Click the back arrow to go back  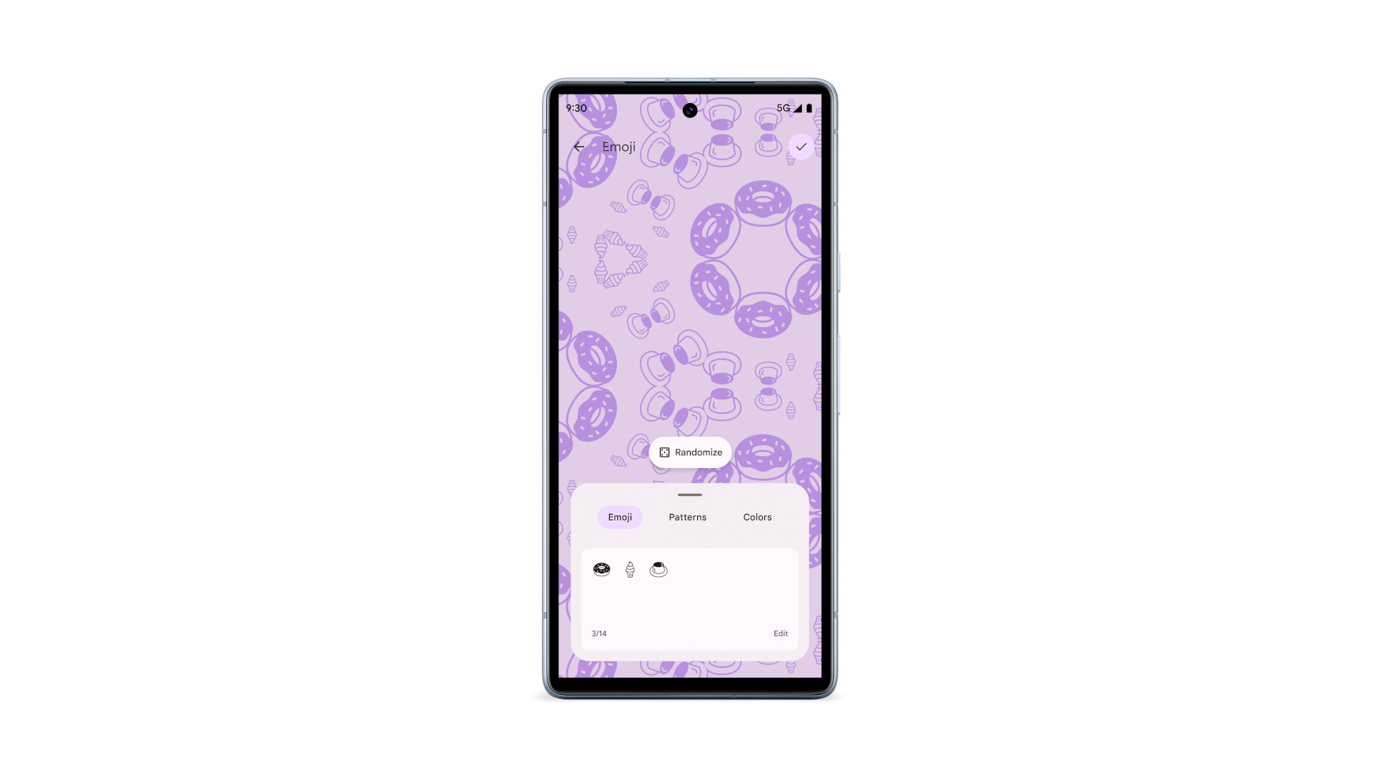[580, 146]
